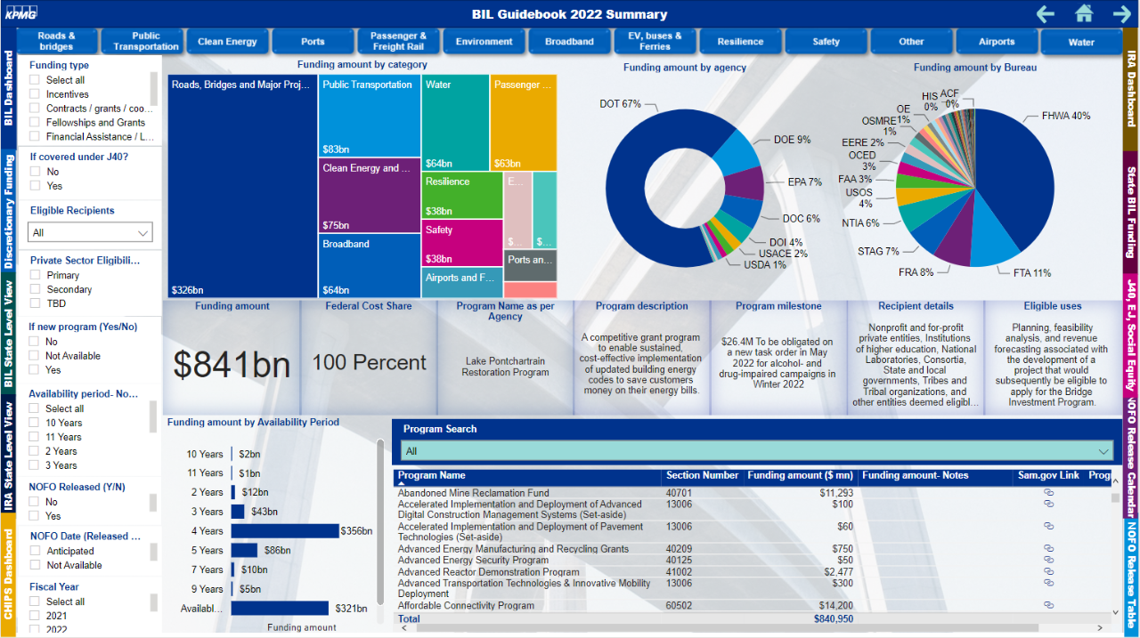
Task: Open Sam.gov link for Advanced Energy Security Program
Action: pyautogui.click(x=1048, y=561)
